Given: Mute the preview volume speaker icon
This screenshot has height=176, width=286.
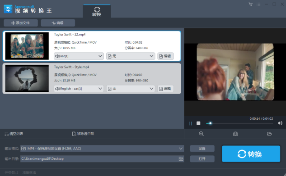Looking at the screenshot, I should click(280, 123).
